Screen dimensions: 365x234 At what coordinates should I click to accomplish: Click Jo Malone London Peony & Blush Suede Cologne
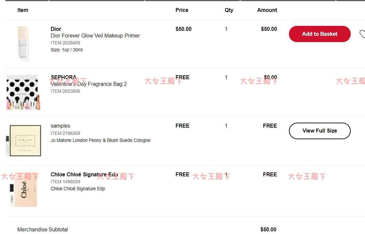pos(100,140)
